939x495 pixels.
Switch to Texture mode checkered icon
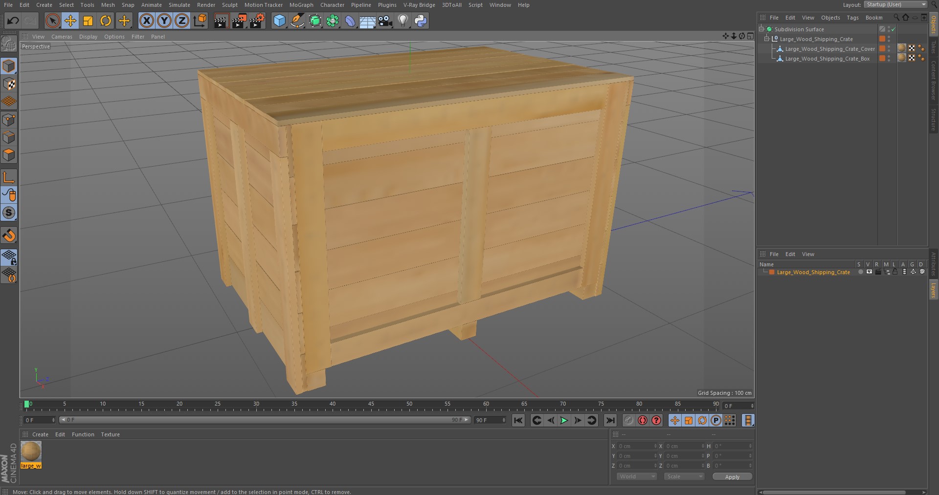[x=9, y=84]
